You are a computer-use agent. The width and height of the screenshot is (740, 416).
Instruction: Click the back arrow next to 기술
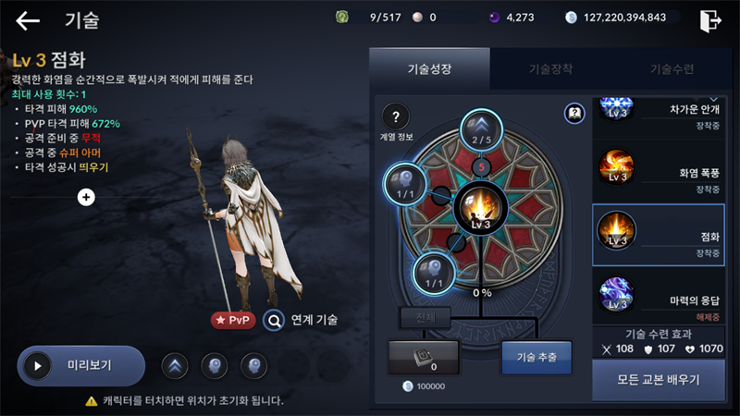(x=28, y=20)
